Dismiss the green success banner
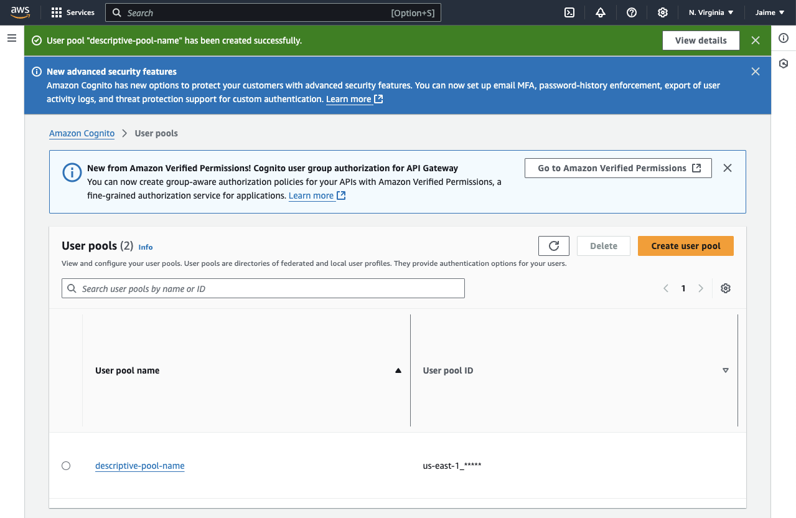Screen dimensions: 796x518 click(x=756, y=40)
